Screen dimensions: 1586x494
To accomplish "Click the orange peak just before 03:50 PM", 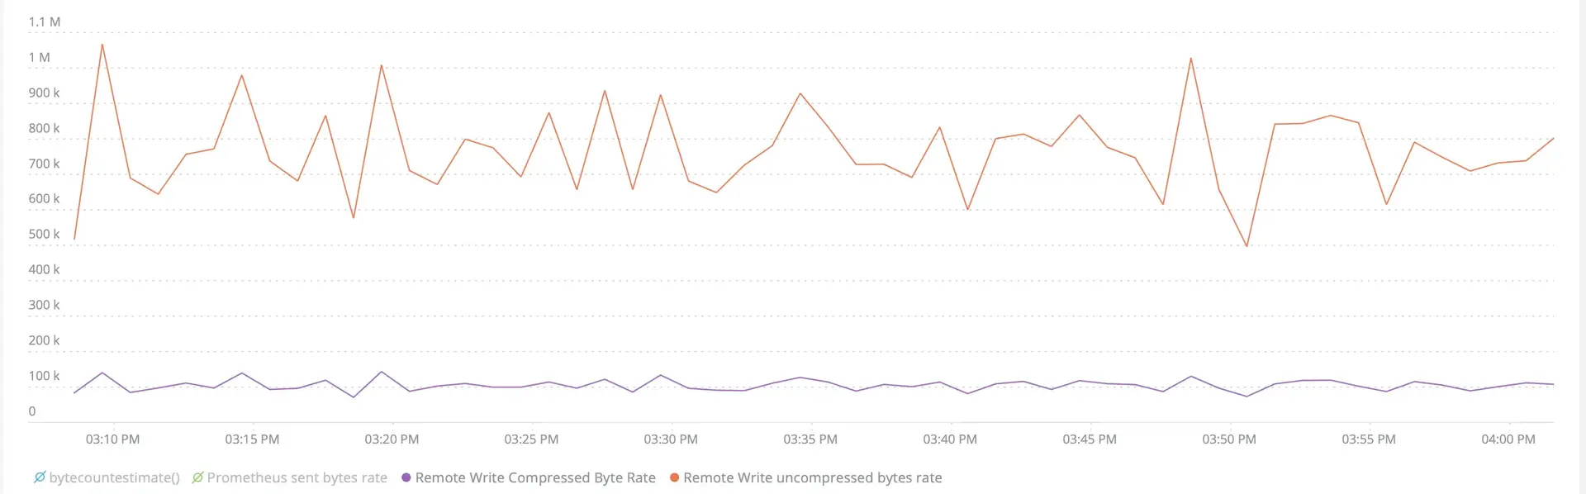I will point(1191,58).
